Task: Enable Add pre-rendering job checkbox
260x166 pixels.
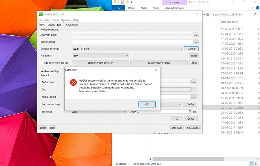Action: point(42,63)
